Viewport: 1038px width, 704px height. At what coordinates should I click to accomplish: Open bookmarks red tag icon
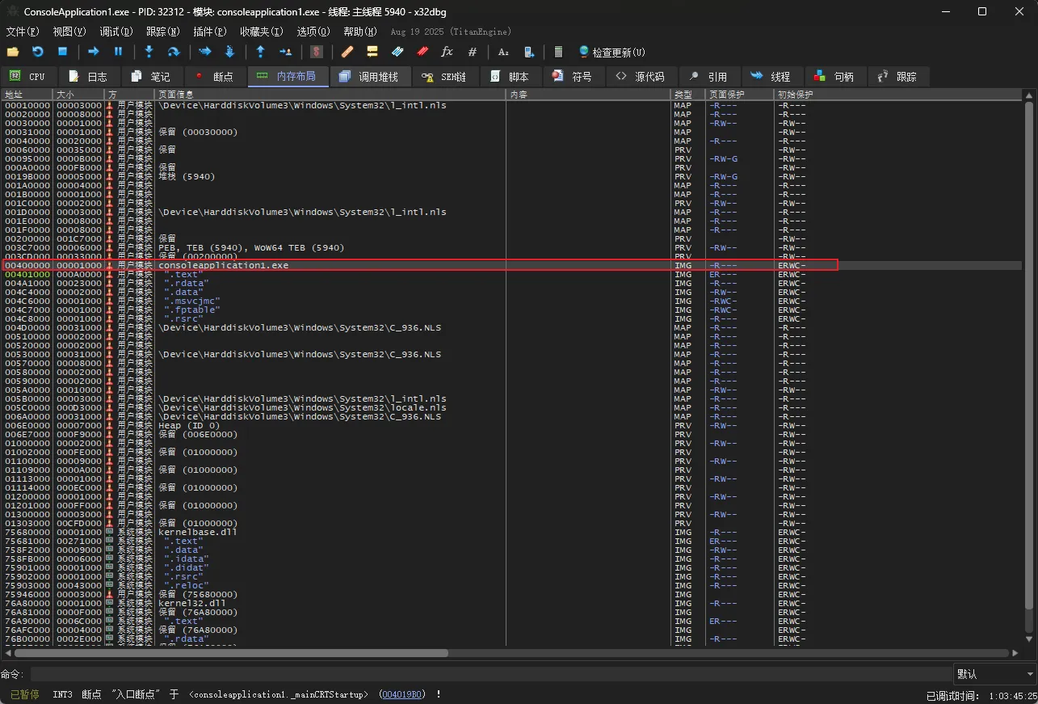(x=422, y=52)
